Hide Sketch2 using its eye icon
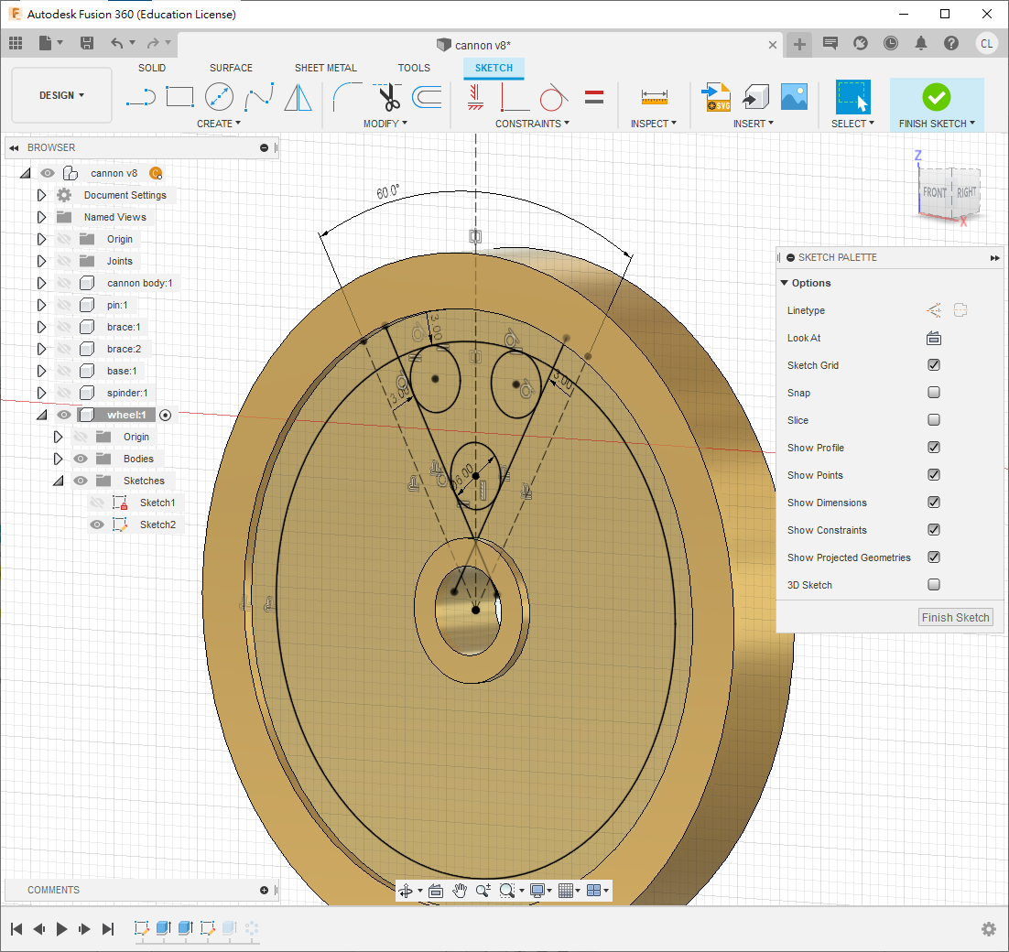This screenshot has width=1009, height=952. point(97,525)
